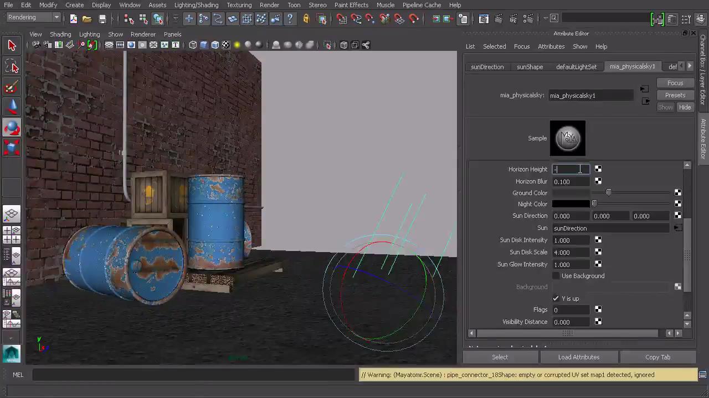This screenshot has height=398, width=709.
Task: Open the Rendering menu set dropdown
Action: 33,18
